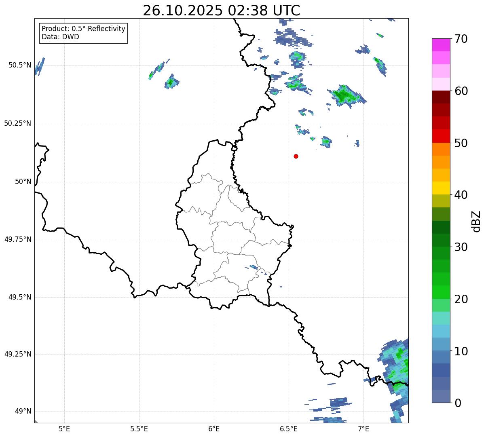Click the "Product: 0.5° Reflectivity" text
Image resolution: width=486 pixels, height=437 pixels.
pos(84,29)
